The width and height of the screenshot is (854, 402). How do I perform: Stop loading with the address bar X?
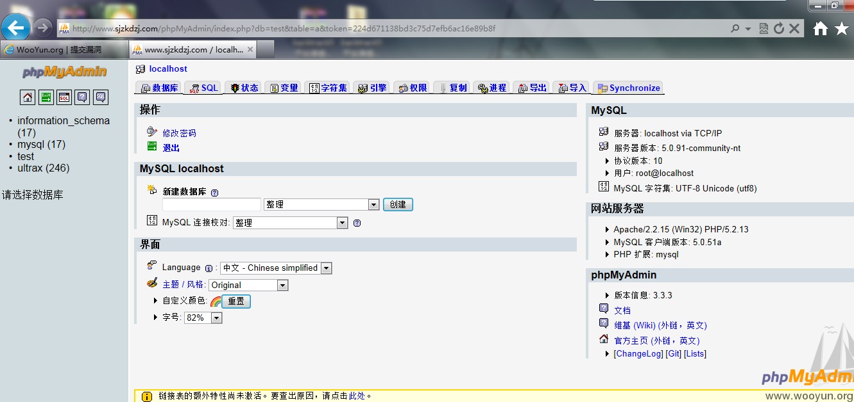(794, 29)
